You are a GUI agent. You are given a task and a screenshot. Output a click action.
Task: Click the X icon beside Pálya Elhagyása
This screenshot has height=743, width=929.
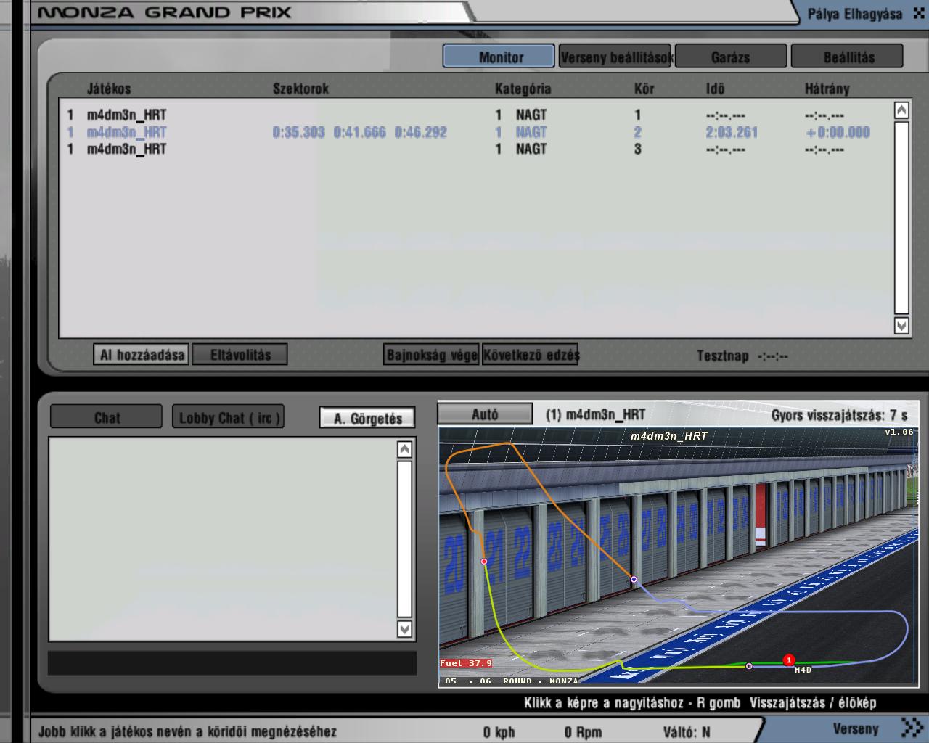(918, 14)
